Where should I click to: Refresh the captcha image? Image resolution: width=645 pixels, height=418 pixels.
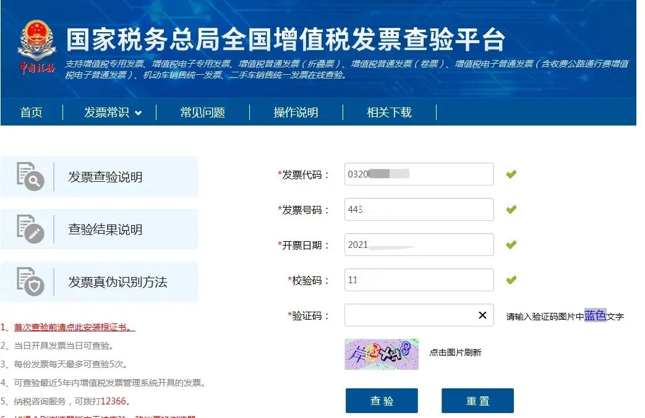click(382, 354)
